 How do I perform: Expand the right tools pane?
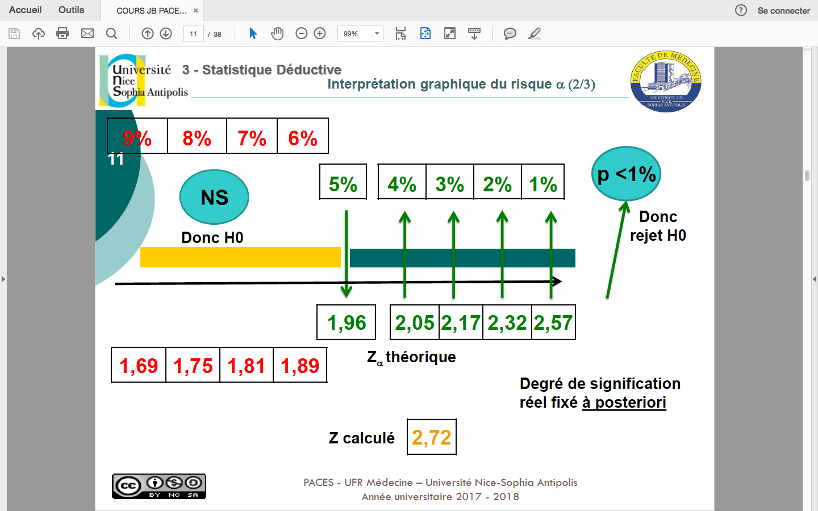(815, 279)
